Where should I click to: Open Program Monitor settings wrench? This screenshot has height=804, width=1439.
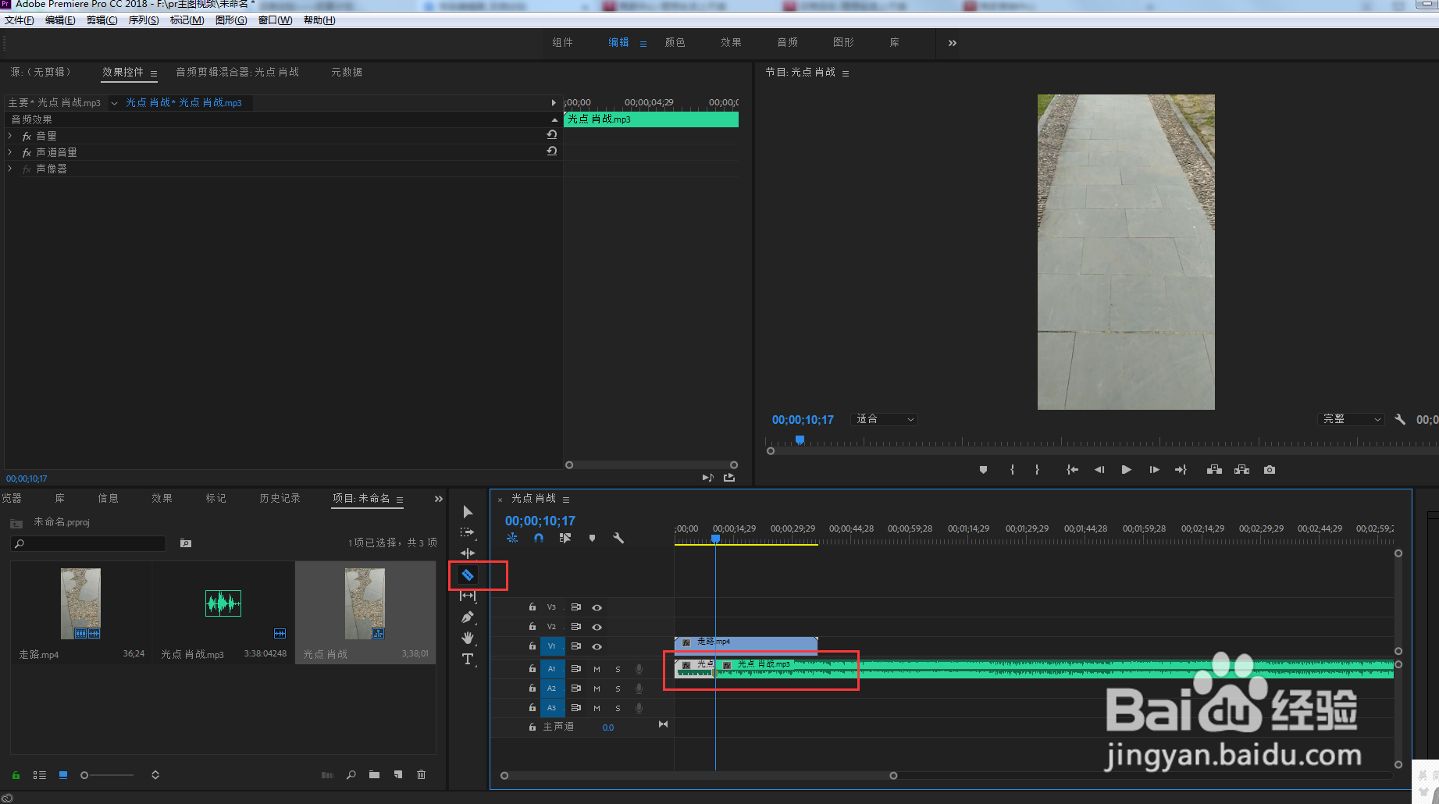[1400, 419]
